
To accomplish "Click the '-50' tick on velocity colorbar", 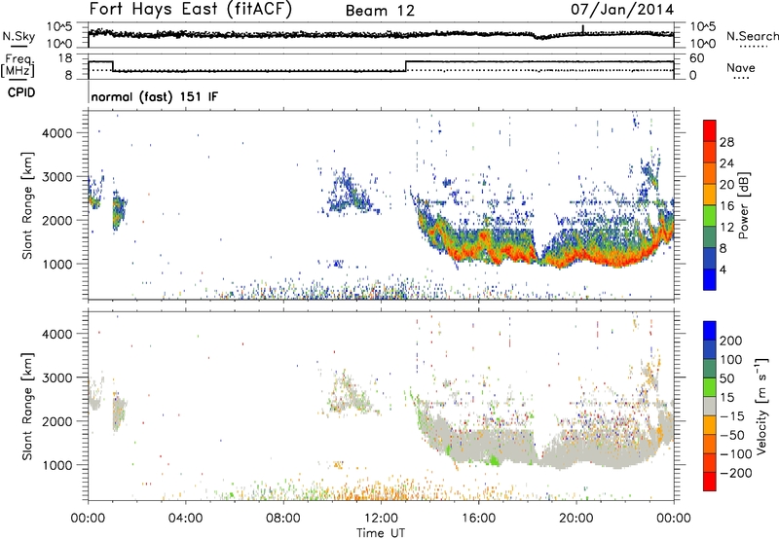I will point(732,435).
